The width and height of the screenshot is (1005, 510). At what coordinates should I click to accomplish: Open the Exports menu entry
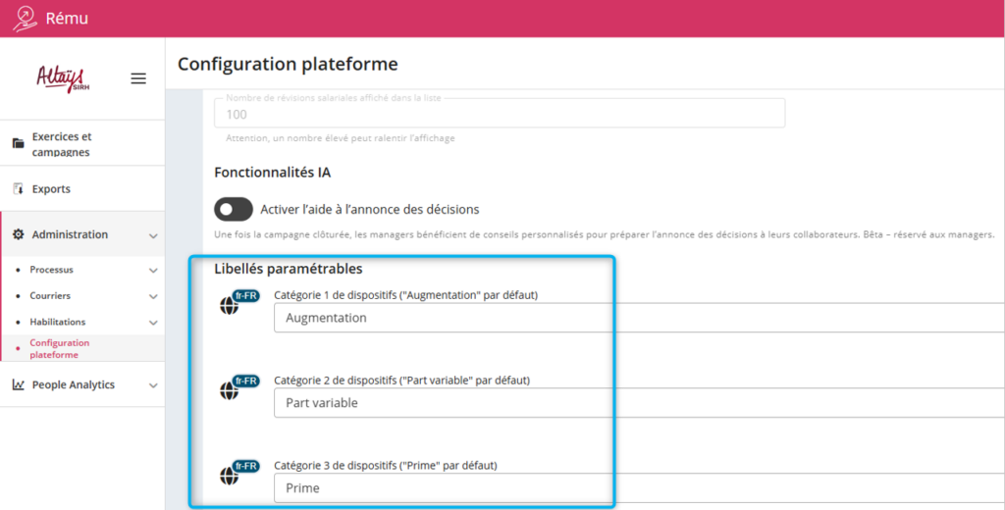(51, 189)
